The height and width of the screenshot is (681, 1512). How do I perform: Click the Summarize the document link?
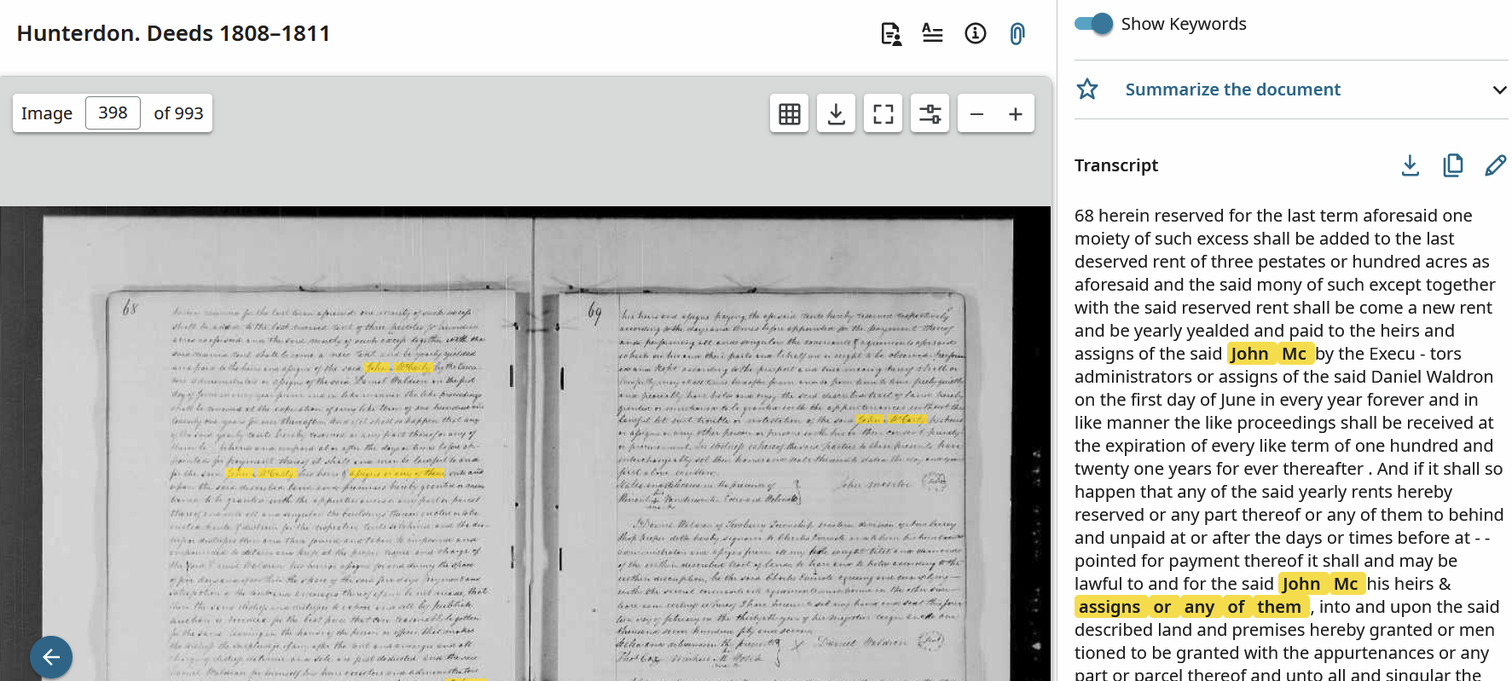click(1232, 89)
